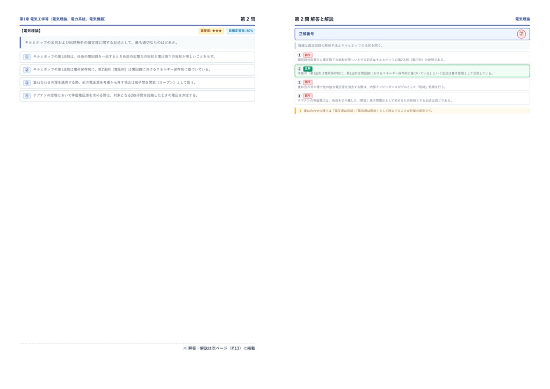Click the circled number ② of the second answer option

pos(27,70)
